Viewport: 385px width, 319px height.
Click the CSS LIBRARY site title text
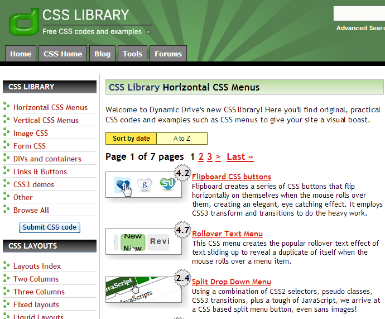click(x=86, y=15)
